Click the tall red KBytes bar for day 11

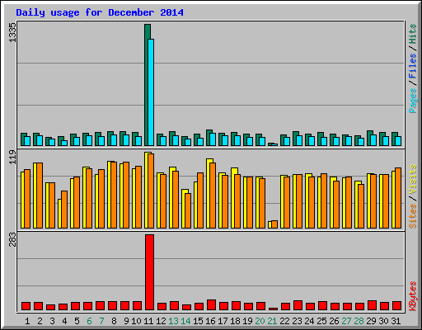coord(149,272)
